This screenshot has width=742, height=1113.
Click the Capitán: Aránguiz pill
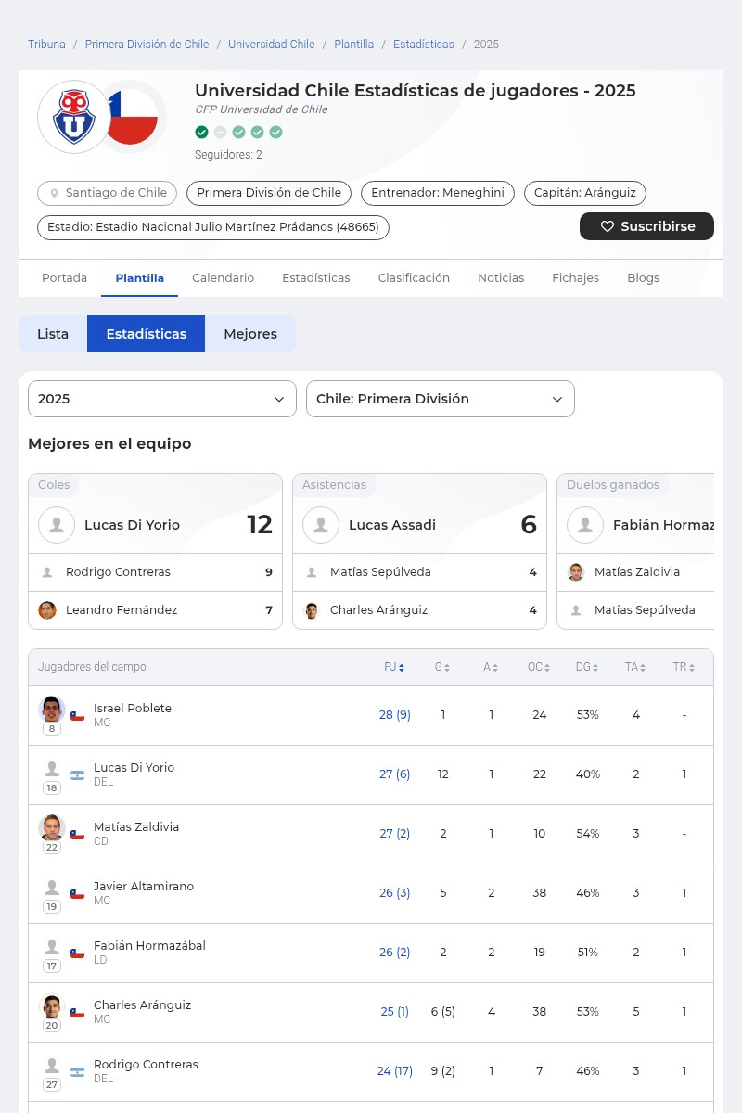(x=585, y=193)
